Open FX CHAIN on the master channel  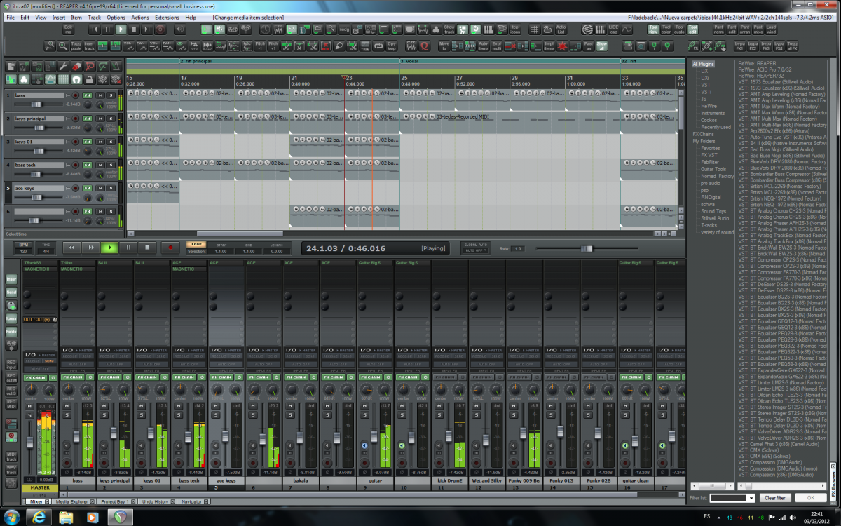point(36,377)
